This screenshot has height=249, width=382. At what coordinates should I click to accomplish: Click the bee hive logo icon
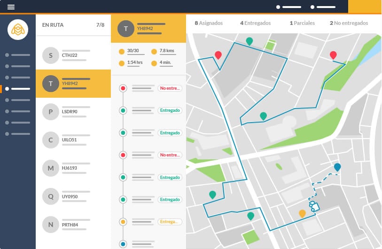pyautogui.click(x=18, y=30)
